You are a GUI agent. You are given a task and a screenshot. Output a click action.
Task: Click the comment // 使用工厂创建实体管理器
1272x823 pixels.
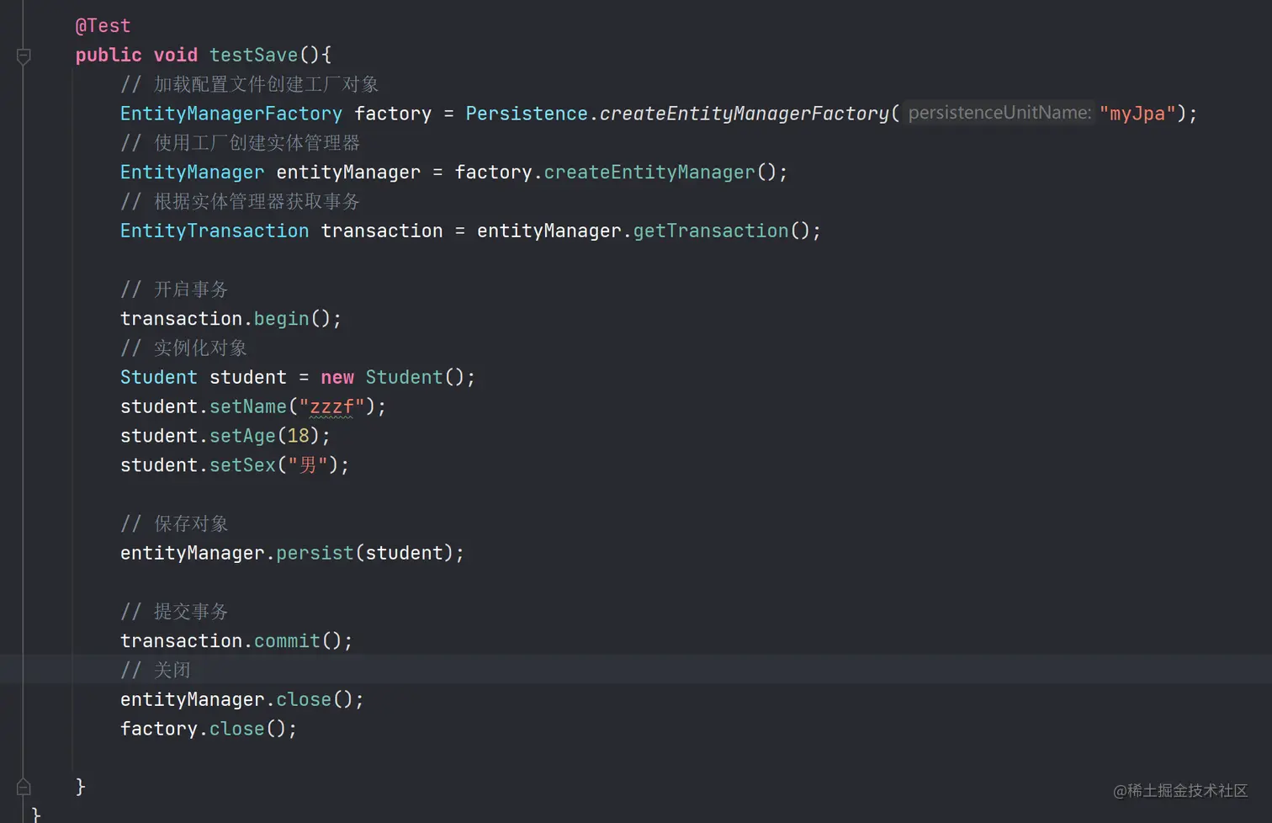[x=240, y=143]
